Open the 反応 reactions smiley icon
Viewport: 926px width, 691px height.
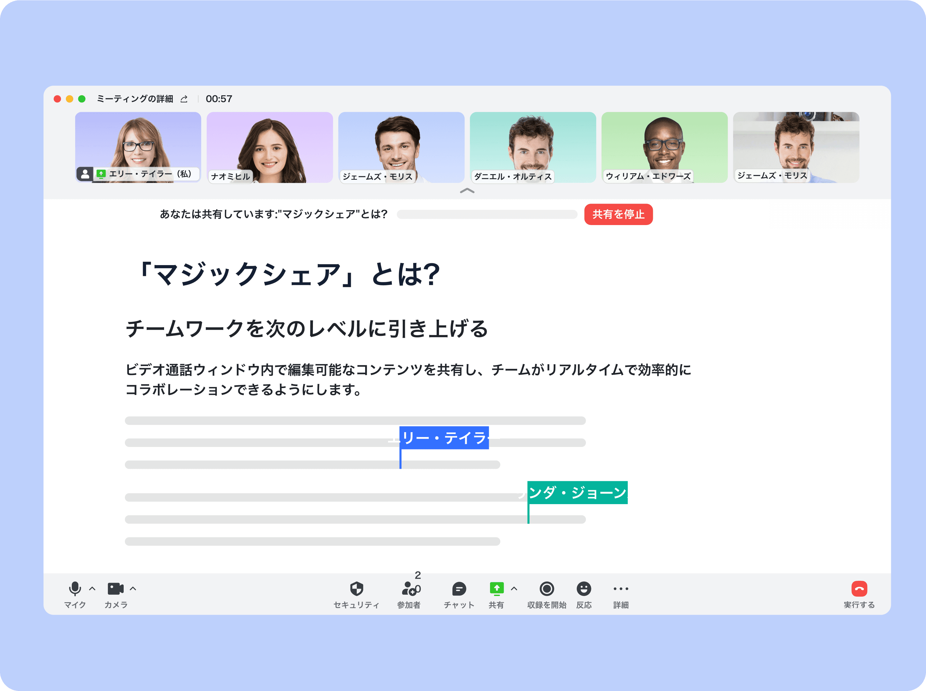click(584, 589)
